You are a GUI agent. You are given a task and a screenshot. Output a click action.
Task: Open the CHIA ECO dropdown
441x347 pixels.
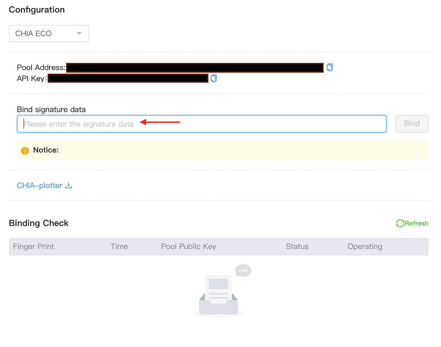49,33
